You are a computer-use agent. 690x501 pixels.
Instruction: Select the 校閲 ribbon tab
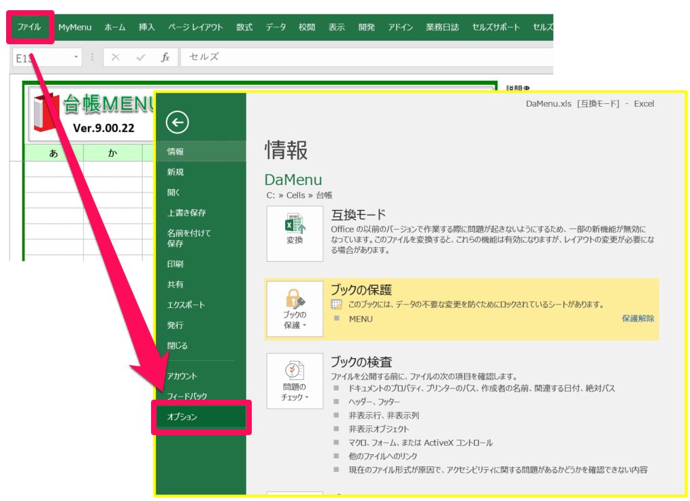[307, 27]
